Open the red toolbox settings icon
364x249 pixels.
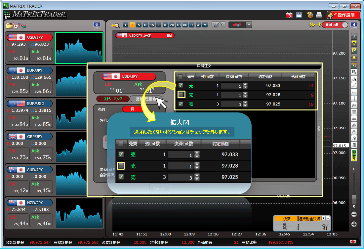[289, 15]
